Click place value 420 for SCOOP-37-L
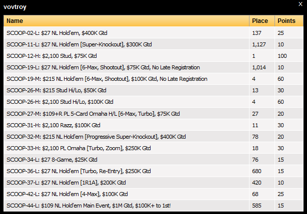The image size is (307, 214). click(x=256, y=183)
